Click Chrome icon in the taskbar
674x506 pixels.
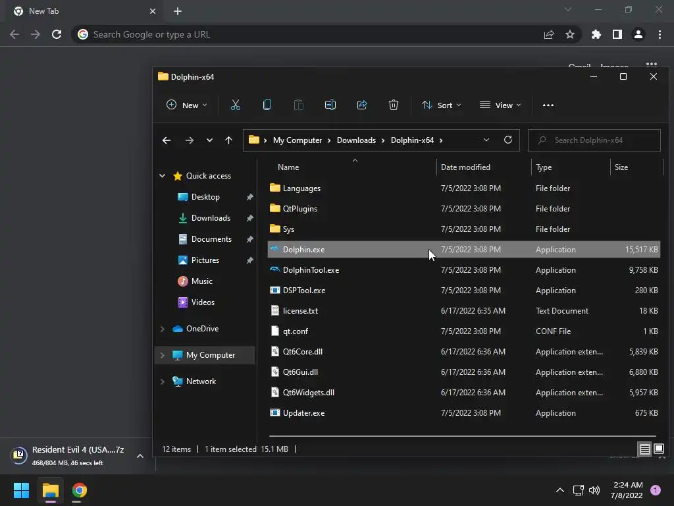pyautogui.click(x=80, y=490)
